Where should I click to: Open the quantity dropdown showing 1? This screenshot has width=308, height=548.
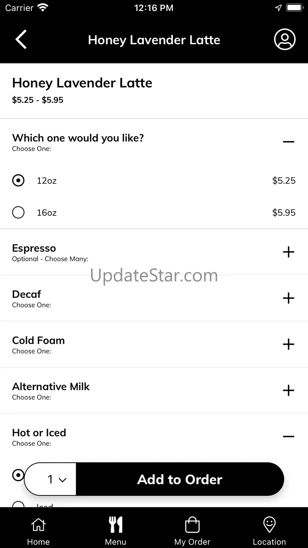[x=51, y=479]
